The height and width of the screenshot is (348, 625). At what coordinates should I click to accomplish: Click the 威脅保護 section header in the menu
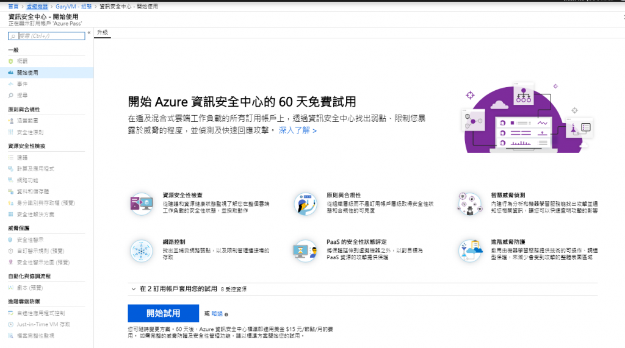(19, 228)
